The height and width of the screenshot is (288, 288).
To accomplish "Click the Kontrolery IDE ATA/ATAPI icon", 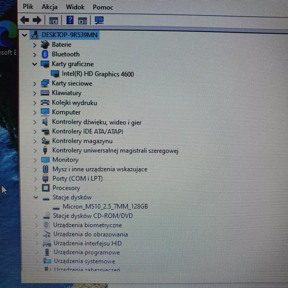I will point(45,132).
